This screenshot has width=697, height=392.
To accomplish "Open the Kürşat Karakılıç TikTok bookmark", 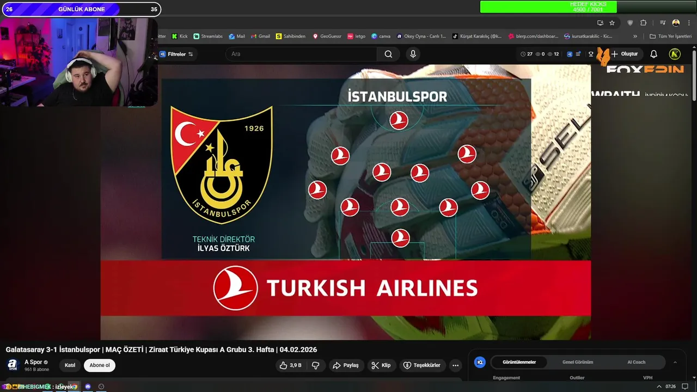I will (478, 36).
